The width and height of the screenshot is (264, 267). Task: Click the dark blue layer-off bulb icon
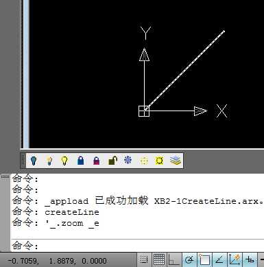pyautogui.click(x=34, y=161)
